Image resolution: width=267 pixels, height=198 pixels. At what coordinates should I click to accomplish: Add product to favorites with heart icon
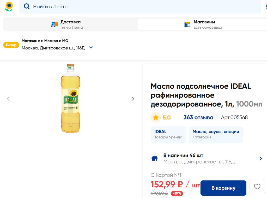pos(257,187)
